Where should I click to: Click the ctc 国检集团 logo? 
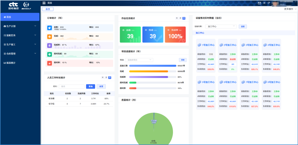tap(14, 6)
